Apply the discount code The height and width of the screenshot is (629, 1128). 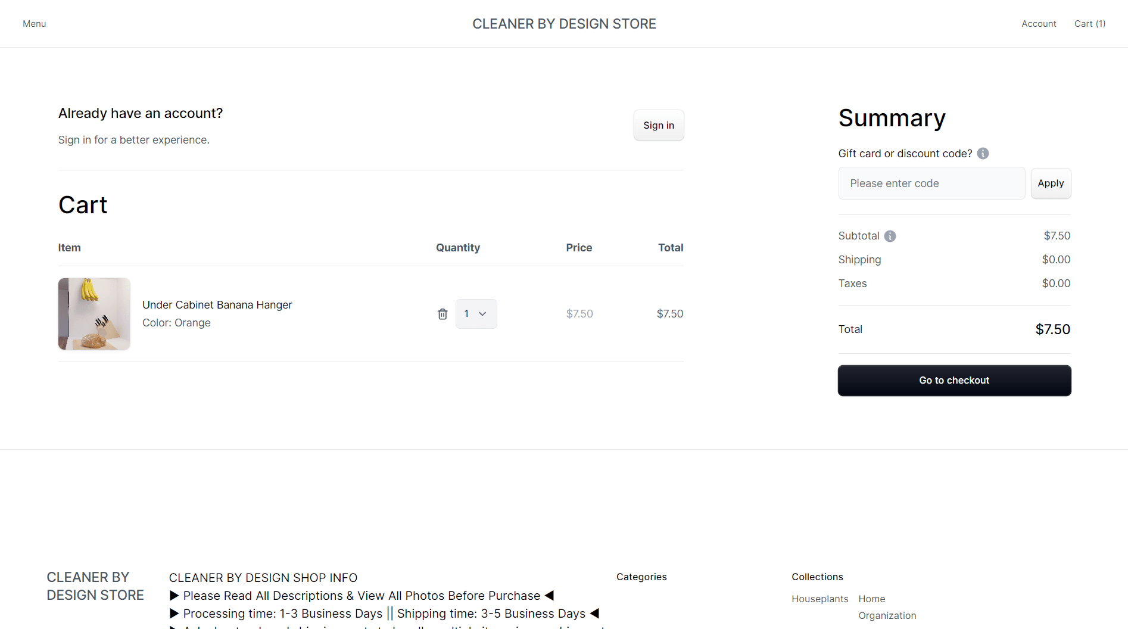click(1050, 183)
